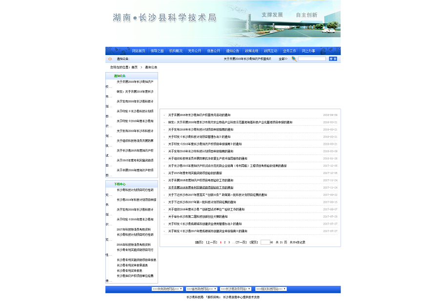Go to 政民互动 section

pos(270,51)
